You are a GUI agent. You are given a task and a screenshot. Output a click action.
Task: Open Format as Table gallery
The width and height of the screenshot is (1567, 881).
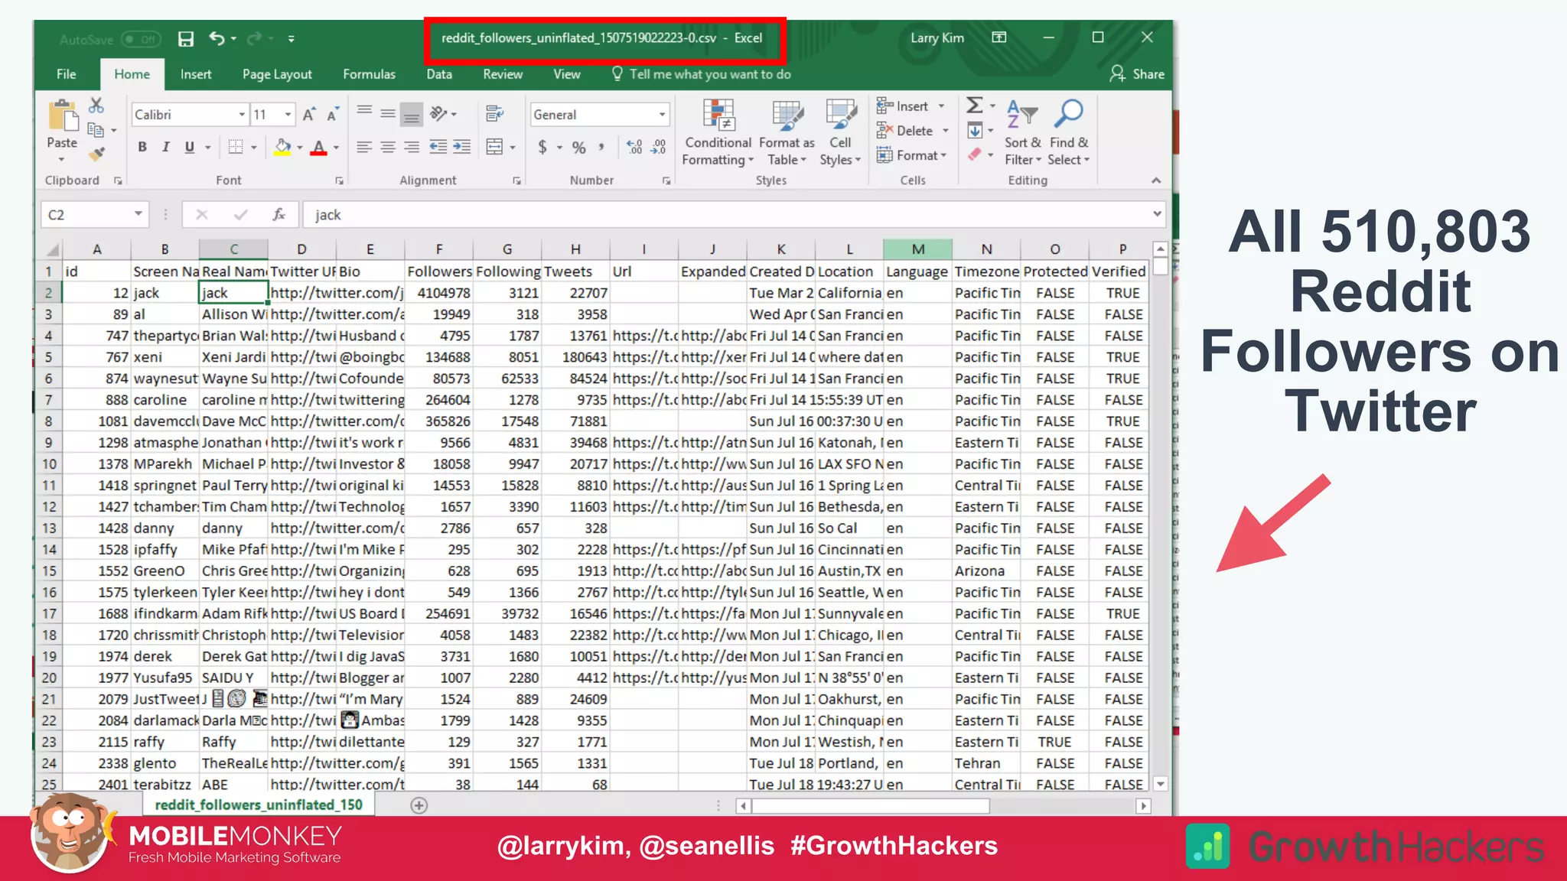787,133
